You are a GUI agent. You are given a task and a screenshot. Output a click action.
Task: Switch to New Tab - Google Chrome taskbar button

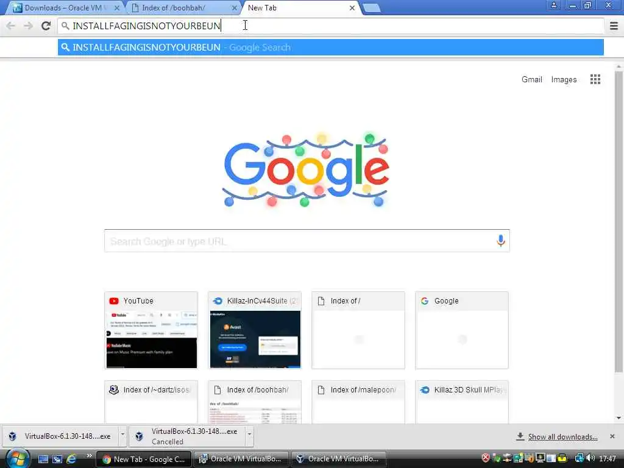click(143, 459)
